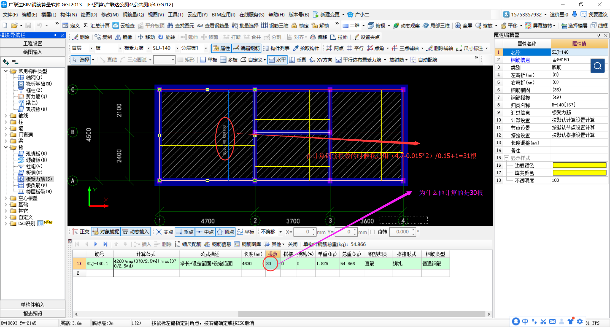Image resolution: width=610 pixels, height=327 pixels.
Task: Enable the 旋转 rotation checkbox
Action: [x=372, y=232]
